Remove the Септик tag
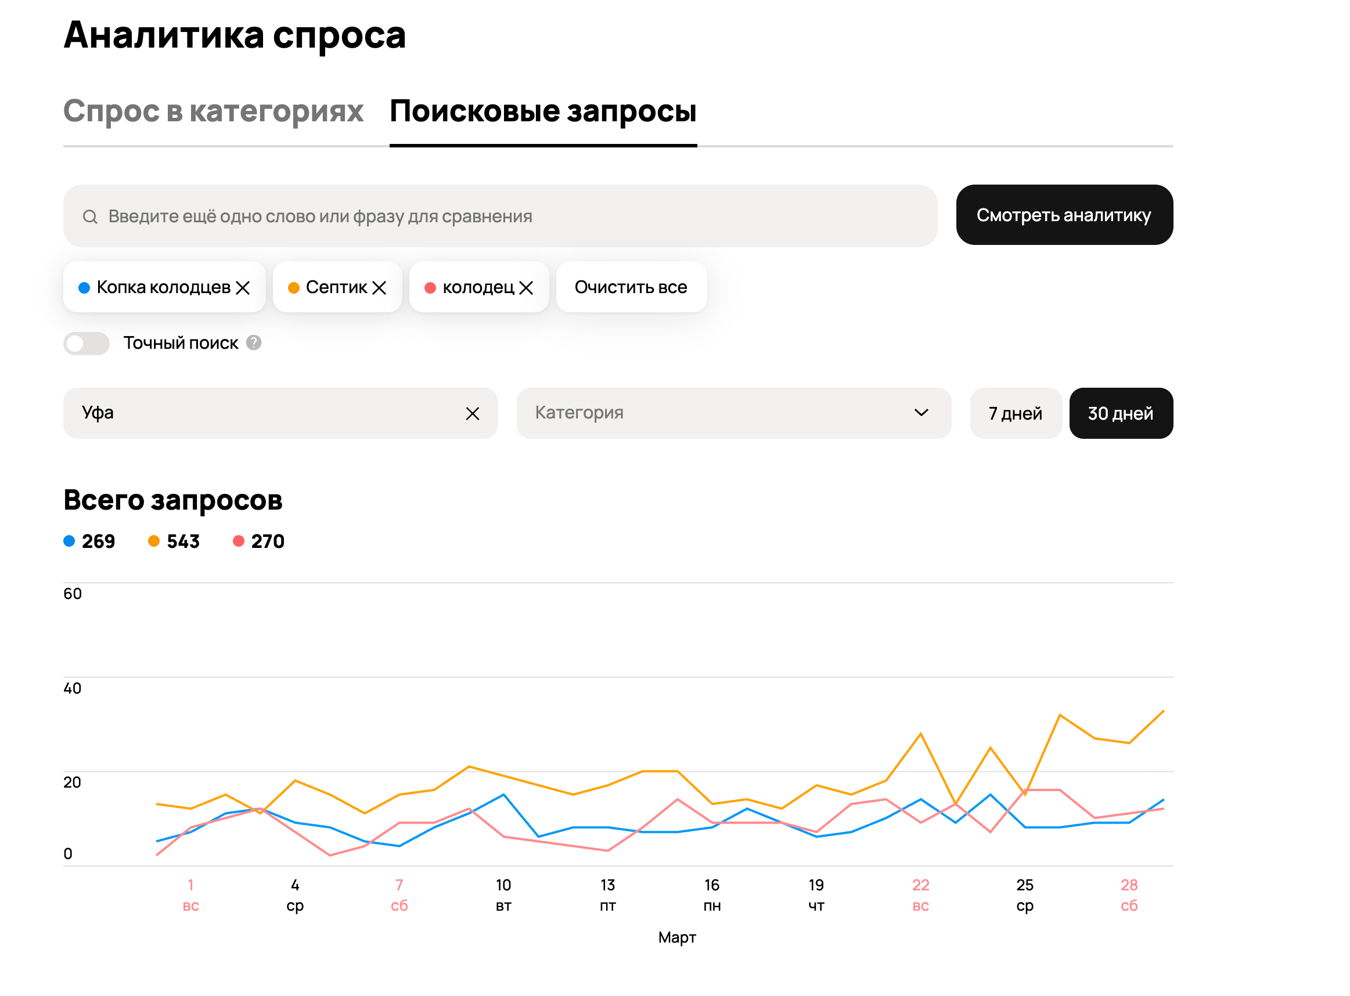Viewport: 1350px width, 996px height. (379, 287)
